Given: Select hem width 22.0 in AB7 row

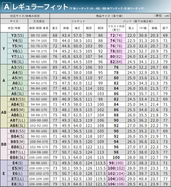Looking at the screenshot, I should 154,120.
